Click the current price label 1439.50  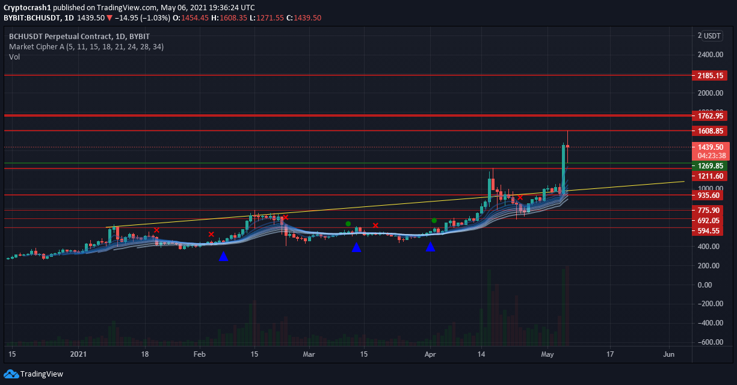click(x=711, y=147)
